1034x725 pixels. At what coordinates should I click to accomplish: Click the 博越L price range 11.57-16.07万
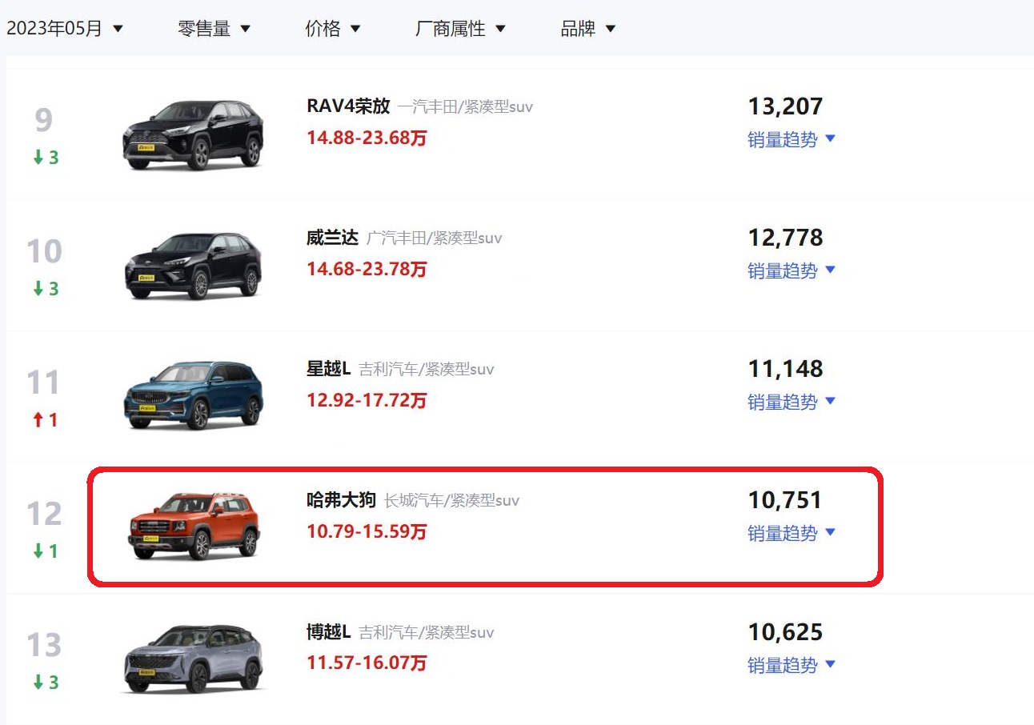click(x=367, y=663)
